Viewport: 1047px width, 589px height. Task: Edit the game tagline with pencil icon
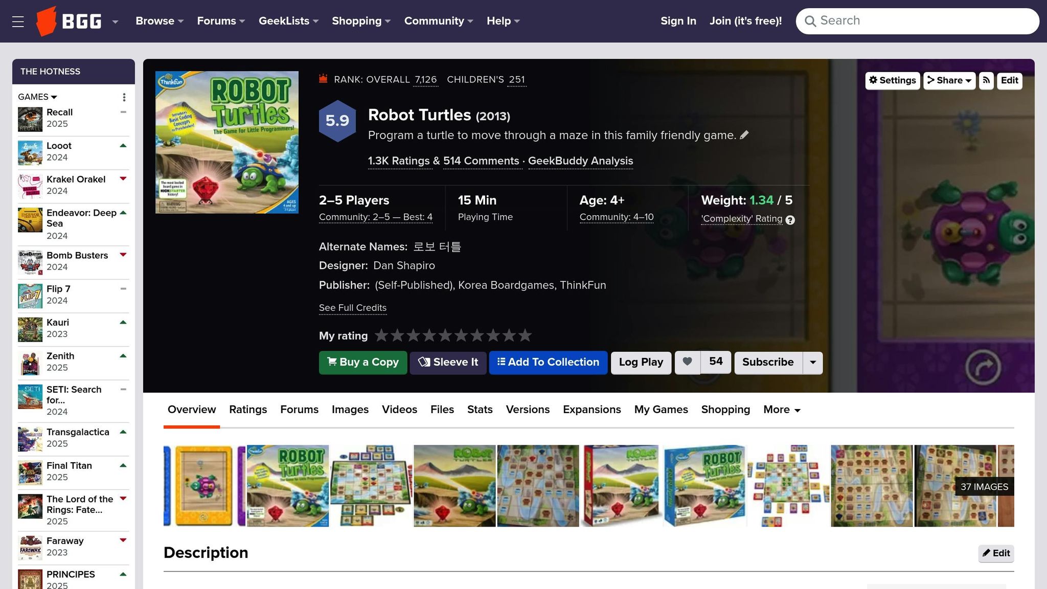pyautogui.click(x=744, y=135)
